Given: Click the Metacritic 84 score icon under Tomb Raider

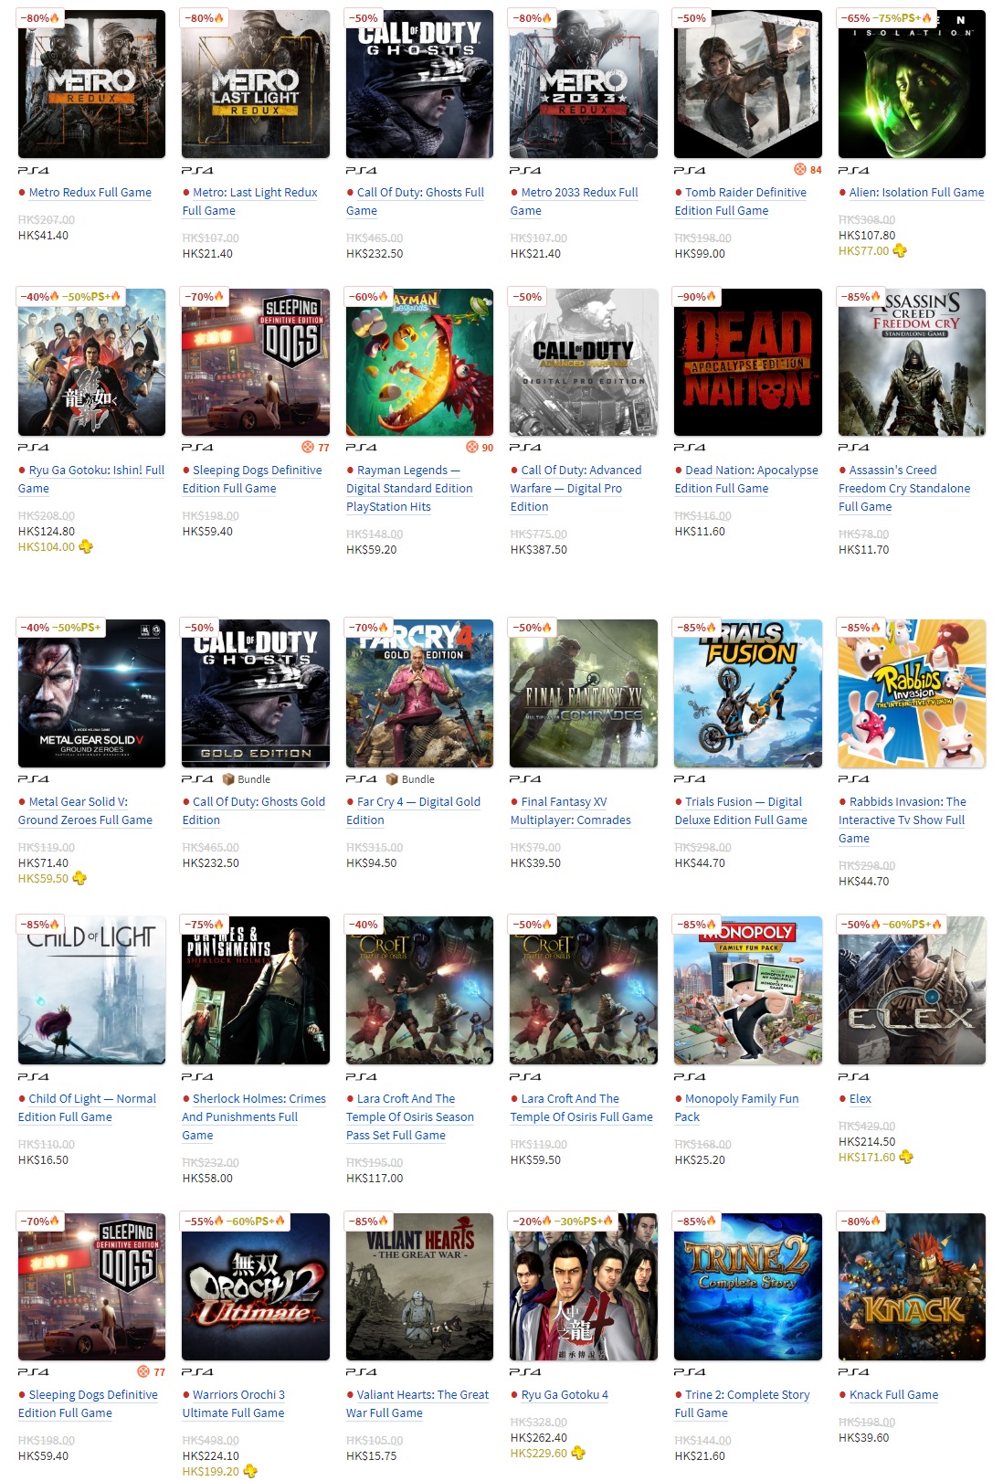Looking at the screenshot, I should [800, 170].
